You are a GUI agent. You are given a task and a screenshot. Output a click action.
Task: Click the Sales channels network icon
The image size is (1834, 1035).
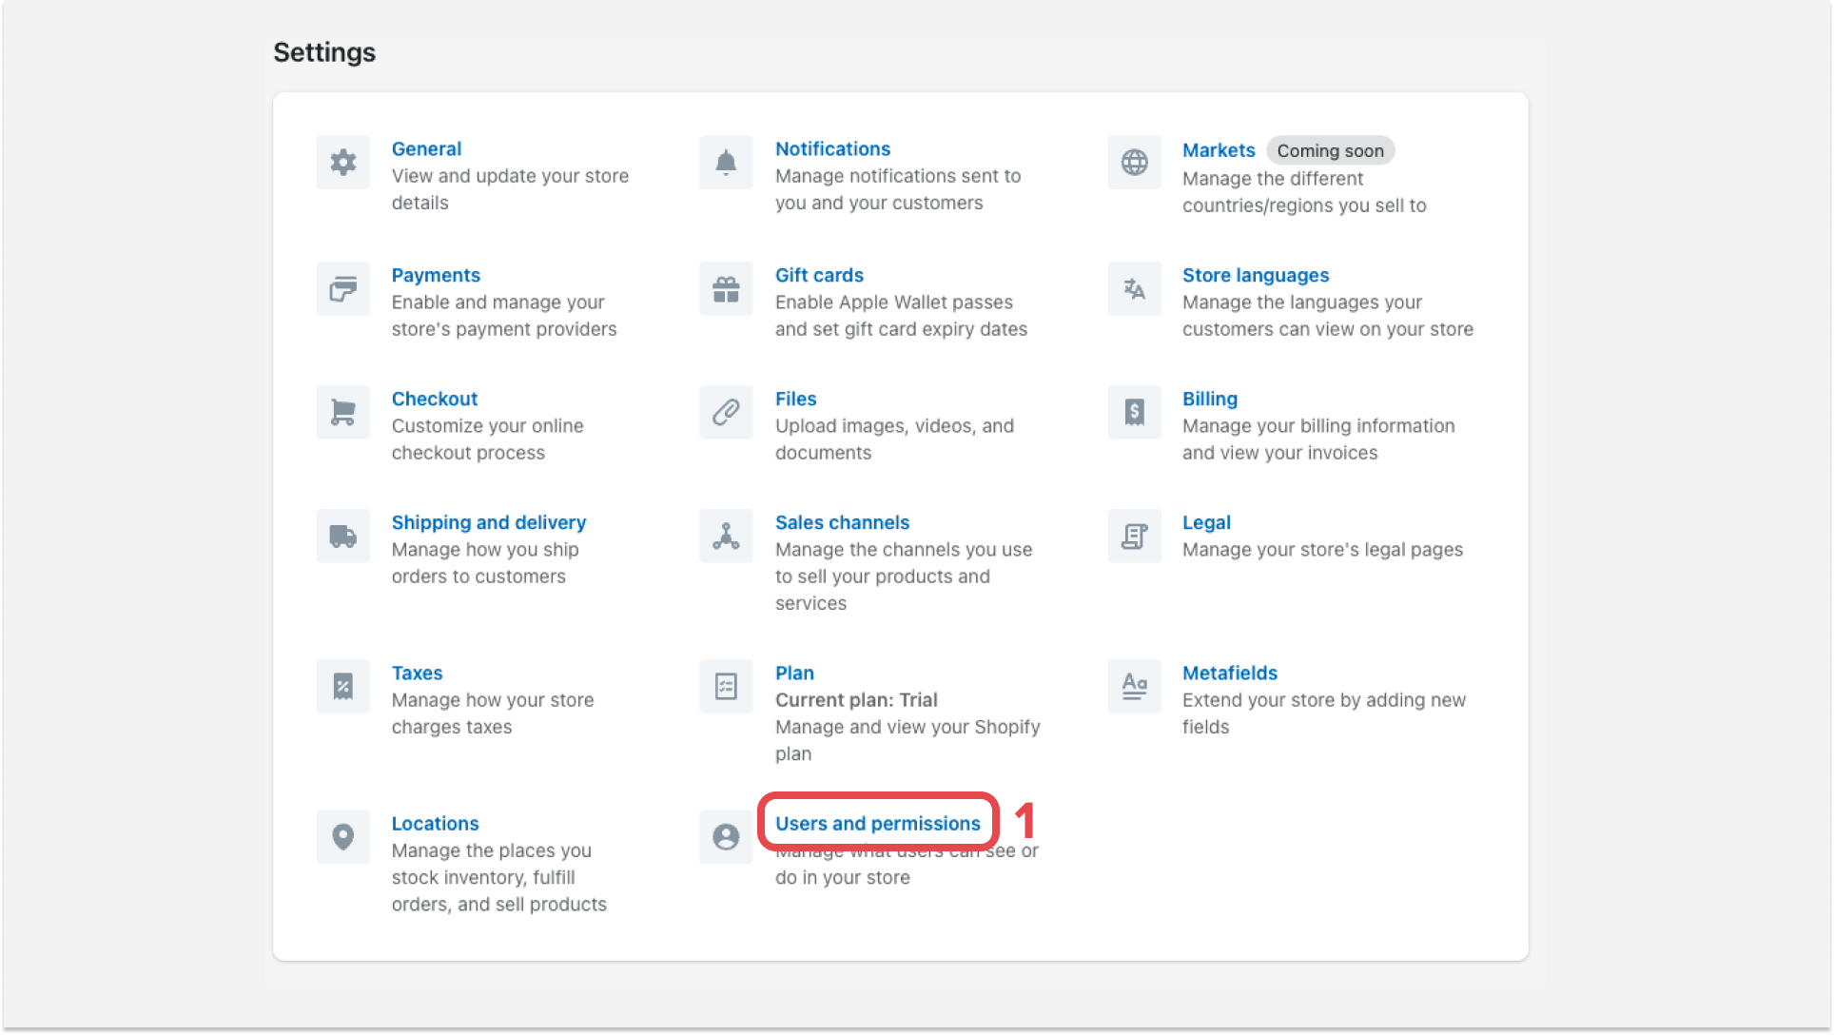point(726,536)
